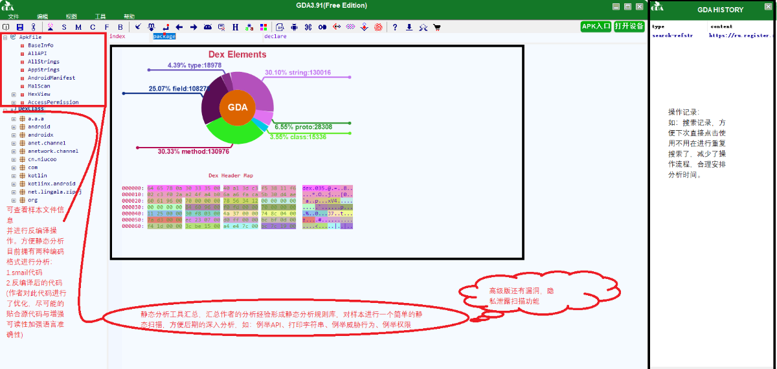This screenshot has width=777, height=369.
Task: Click the chain link icon beside the save icon
Action: 33,27
